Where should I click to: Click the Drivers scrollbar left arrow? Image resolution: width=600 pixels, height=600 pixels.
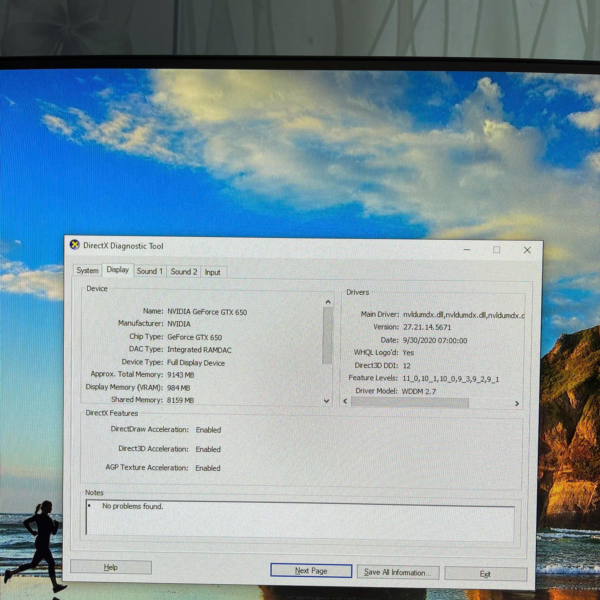pyautogui.click(x=345, y=401)
